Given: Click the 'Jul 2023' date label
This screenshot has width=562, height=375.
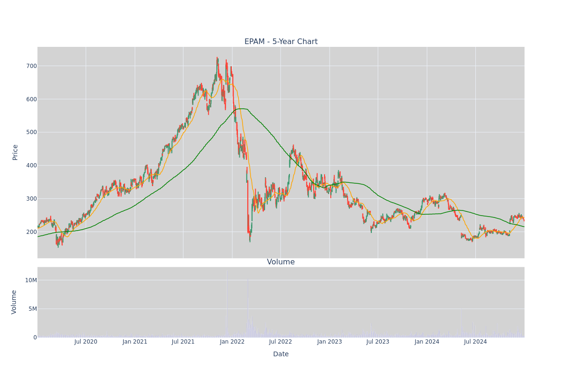Looking at the screenshot, I should [x=378, y=342].
